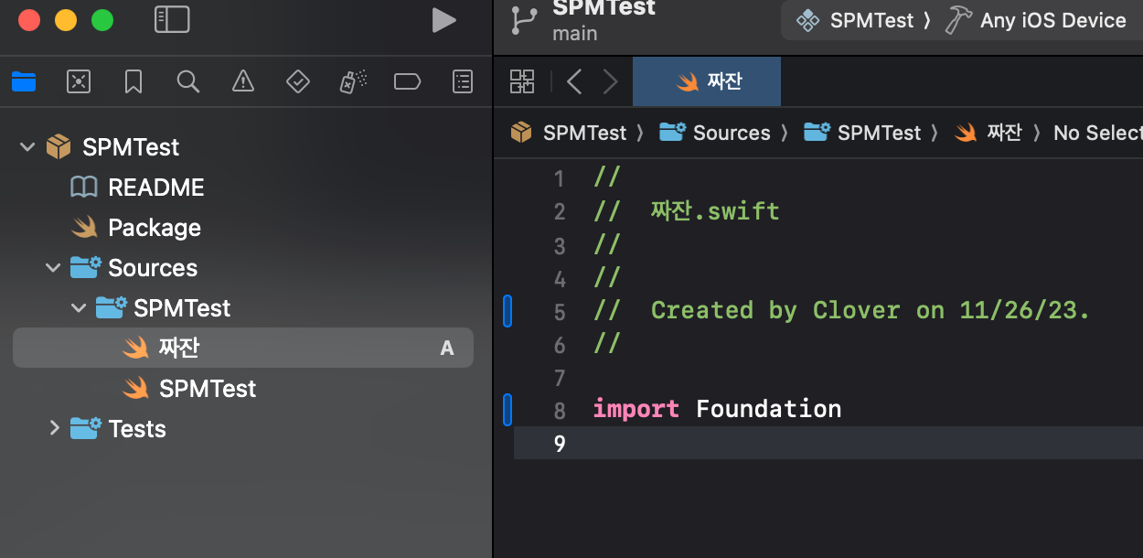Go back with the left chevron
This screenshot has height=558, width=1143.
click(574, 81)
